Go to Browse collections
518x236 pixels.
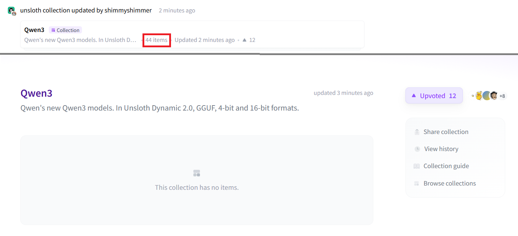[450, 183]
